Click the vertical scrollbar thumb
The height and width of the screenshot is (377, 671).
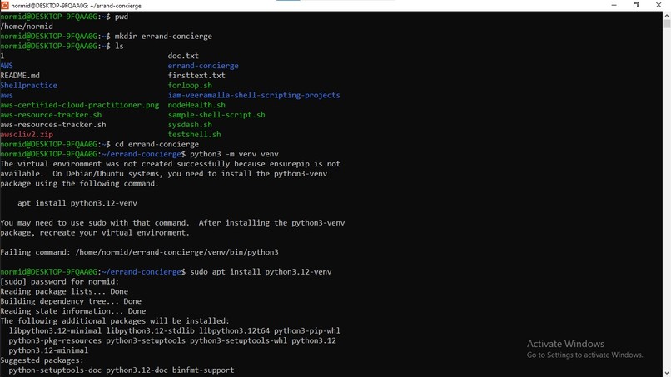coord(667,23)
